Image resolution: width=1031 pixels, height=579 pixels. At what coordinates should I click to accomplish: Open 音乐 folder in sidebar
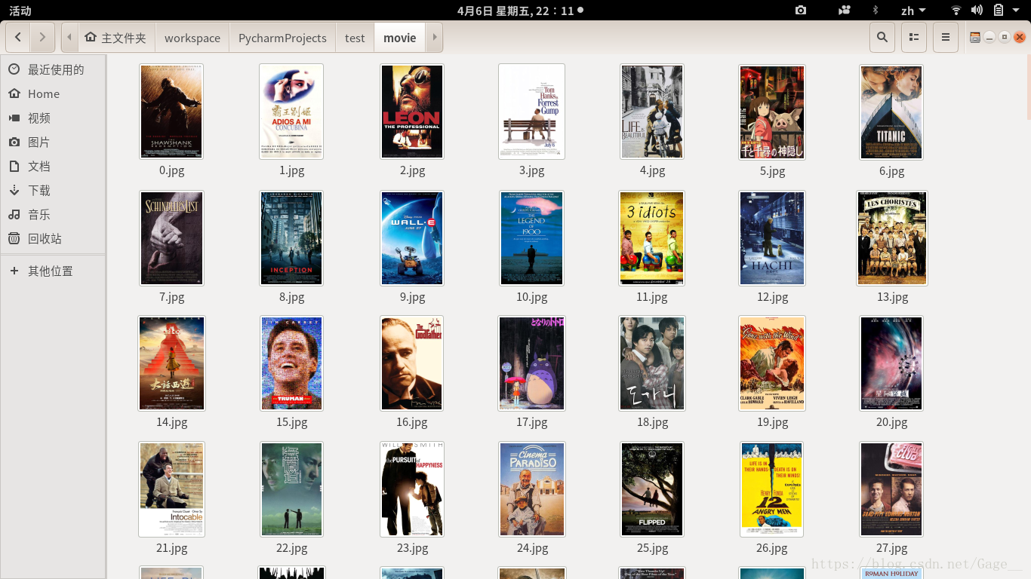pyautogui.click(x=53, y=214)
